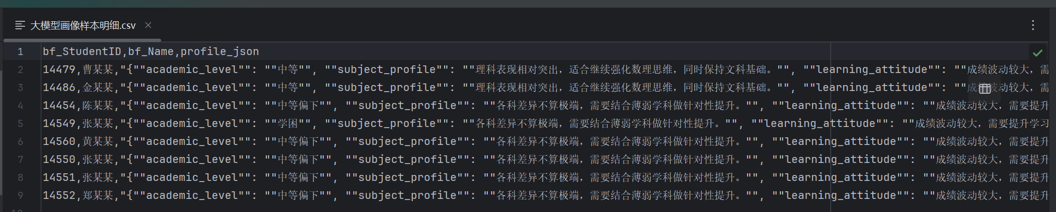The height and width of the screenshot is (212, 1056).
Task: Click the value 中等 on line 3
Action: (288, 87)
